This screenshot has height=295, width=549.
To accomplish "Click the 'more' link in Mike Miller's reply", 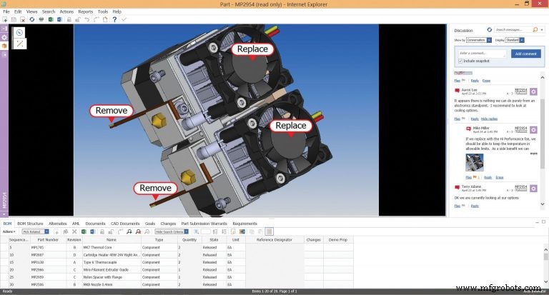I will (x=533, y=154).
